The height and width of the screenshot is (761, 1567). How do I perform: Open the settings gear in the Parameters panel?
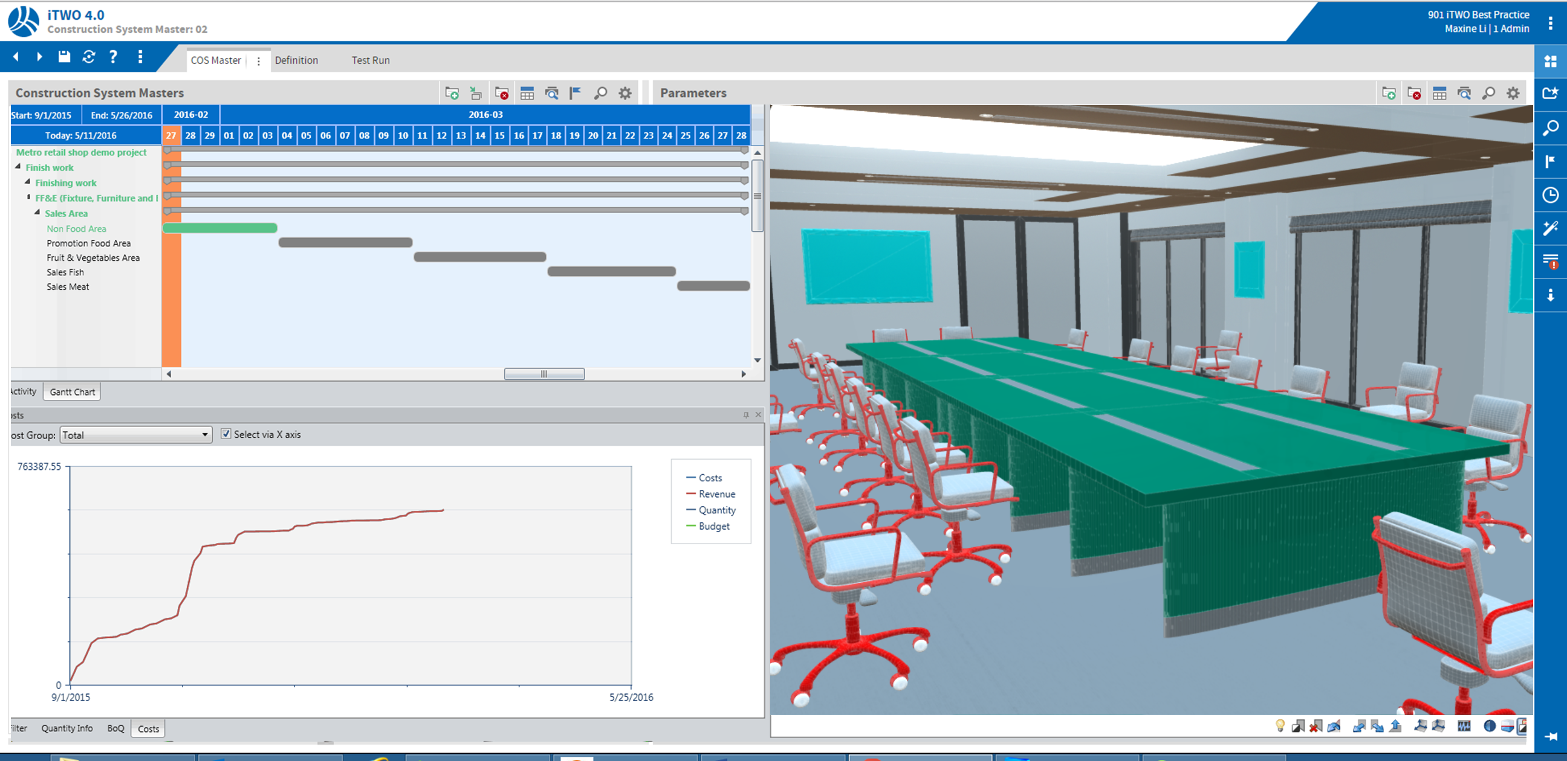tap(1513, 93)
